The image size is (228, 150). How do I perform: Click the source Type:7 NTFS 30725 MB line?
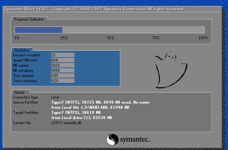coord(100,102)
